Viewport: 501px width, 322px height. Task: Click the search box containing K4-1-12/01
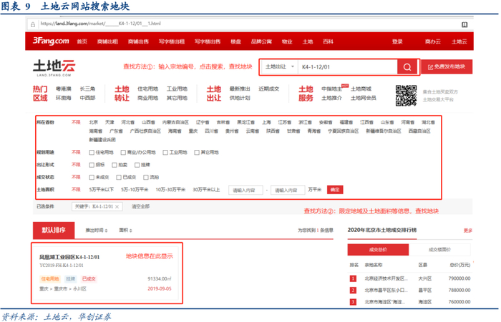point(348,67)
